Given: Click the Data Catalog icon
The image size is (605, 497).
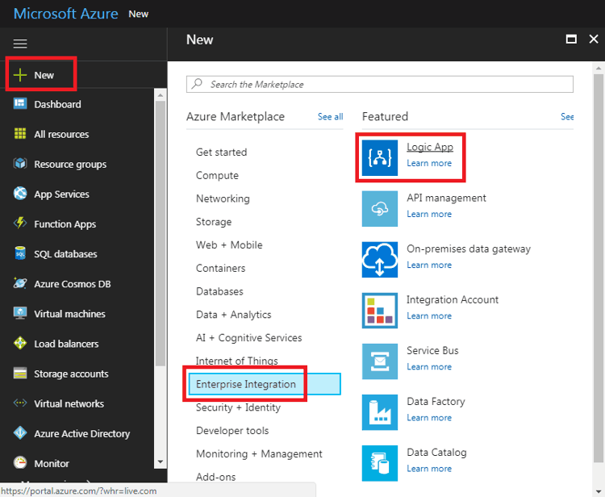Looking at the screenshot, I should [x=380, y=462].
